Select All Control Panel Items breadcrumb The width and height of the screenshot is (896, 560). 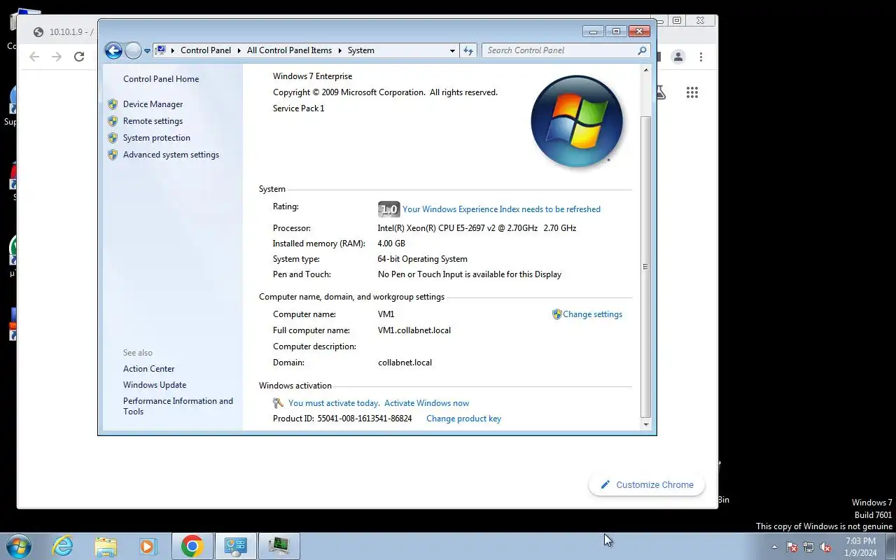(x=289, y=50)
